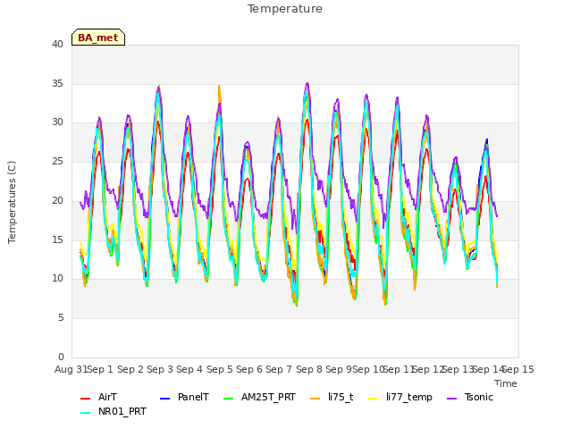
Task: Click the Sep 7 x-axis tick label
Action: (279, 369)
